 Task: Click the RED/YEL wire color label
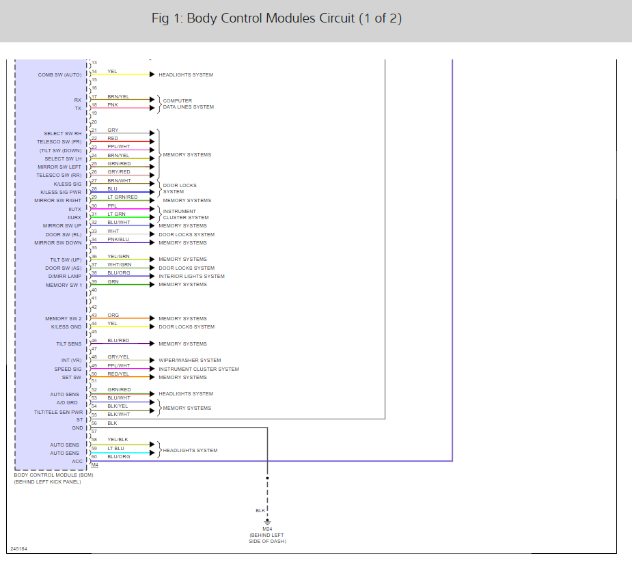pyautogui.click(x=118, y=374)
